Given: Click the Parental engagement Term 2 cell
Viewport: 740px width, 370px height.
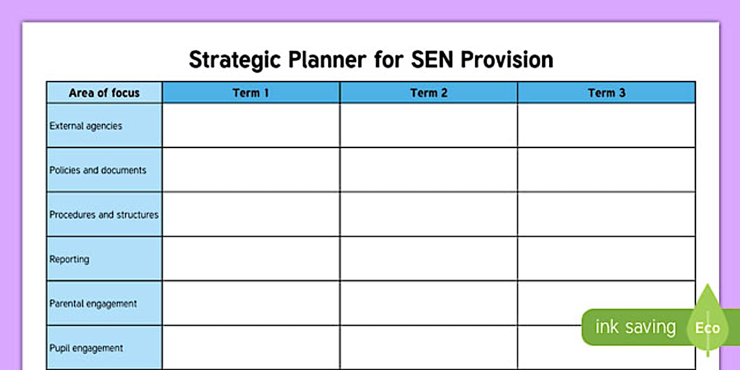Looking at the screenshot, I should (429, 304).
